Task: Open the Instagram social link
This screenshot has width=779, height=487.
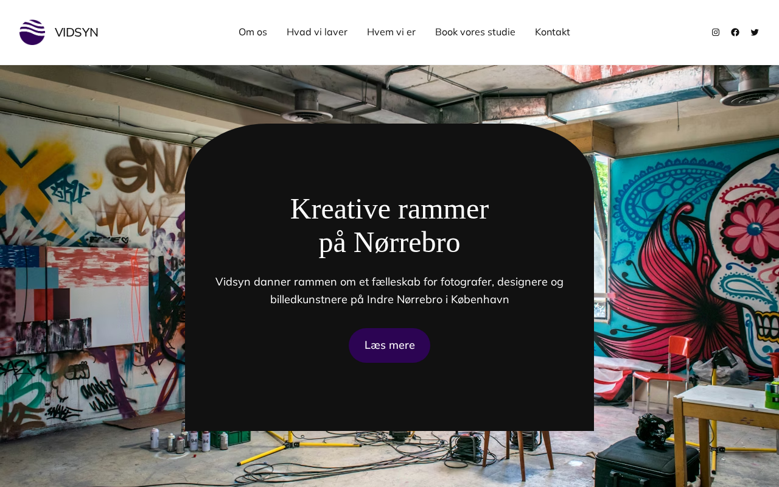Action: [716, 32]
